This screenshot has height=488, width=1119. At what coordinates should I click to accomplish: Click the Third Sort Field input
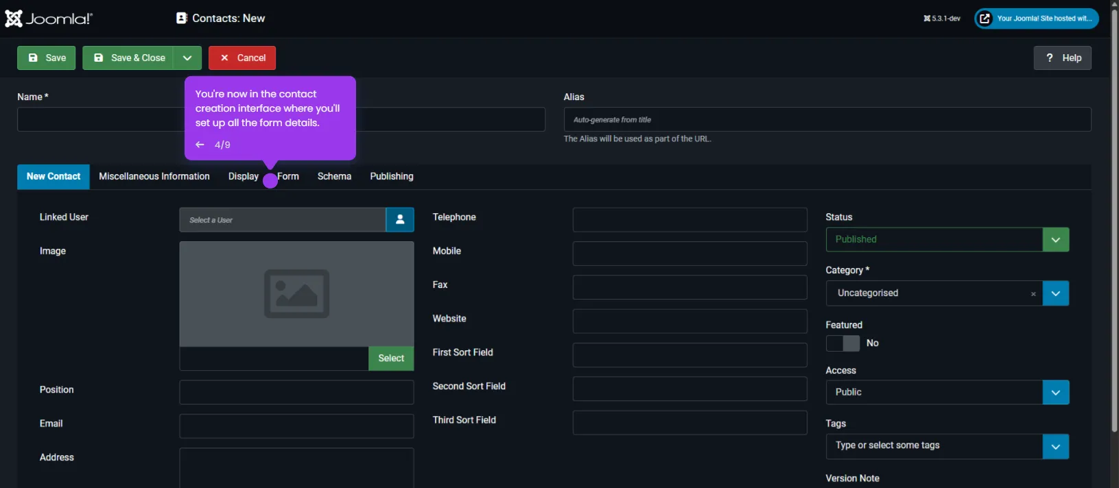(x=690, y=423)
